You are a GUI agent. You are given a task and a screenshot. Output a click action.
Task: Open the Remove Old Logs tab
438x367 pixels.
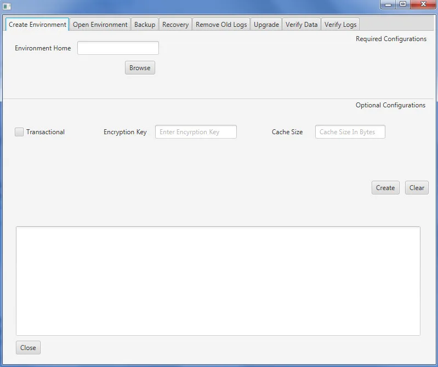tap(221, 25)
